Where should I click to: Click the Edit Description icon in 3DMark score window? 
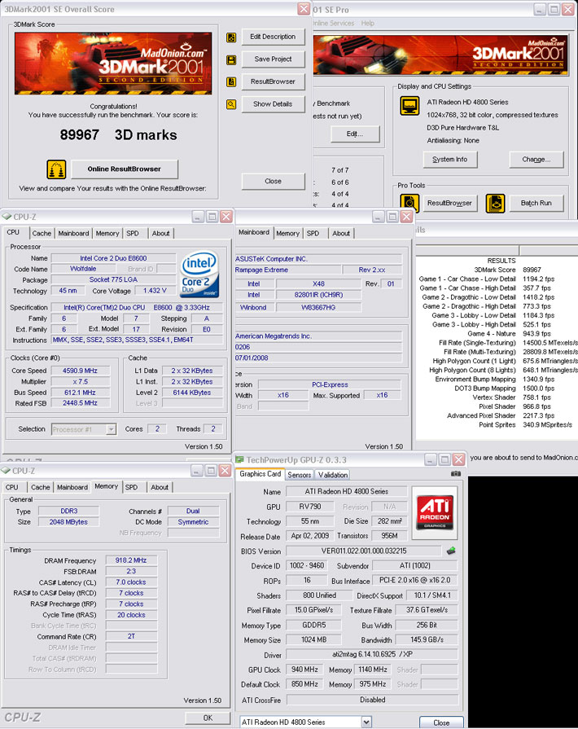pyautogui.click(x=231, y=37)
